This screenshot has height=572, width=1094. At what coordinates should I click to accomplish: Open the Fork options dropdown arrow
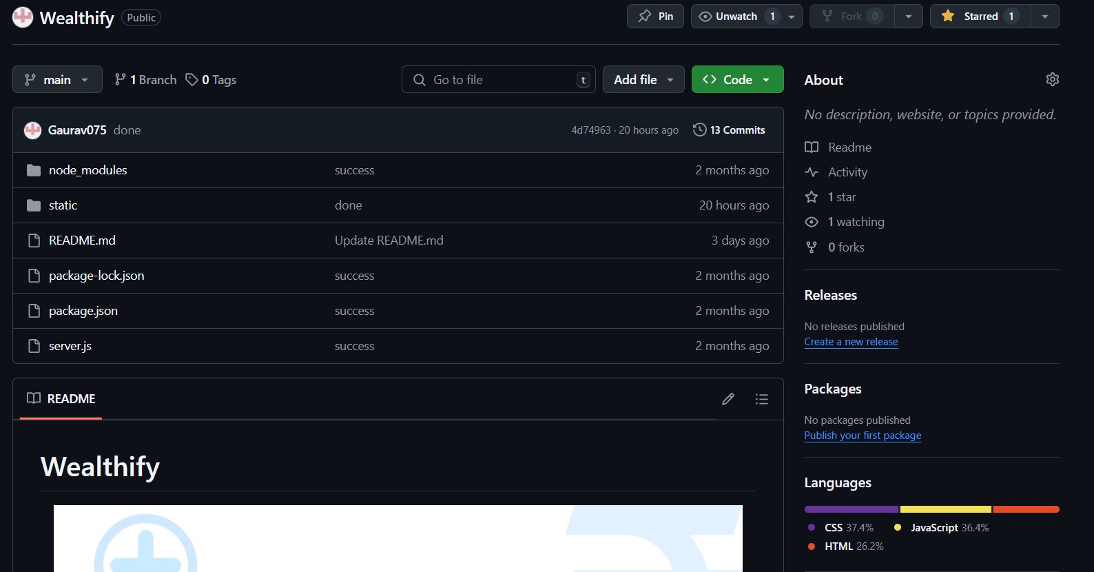[x=909, y=17]
